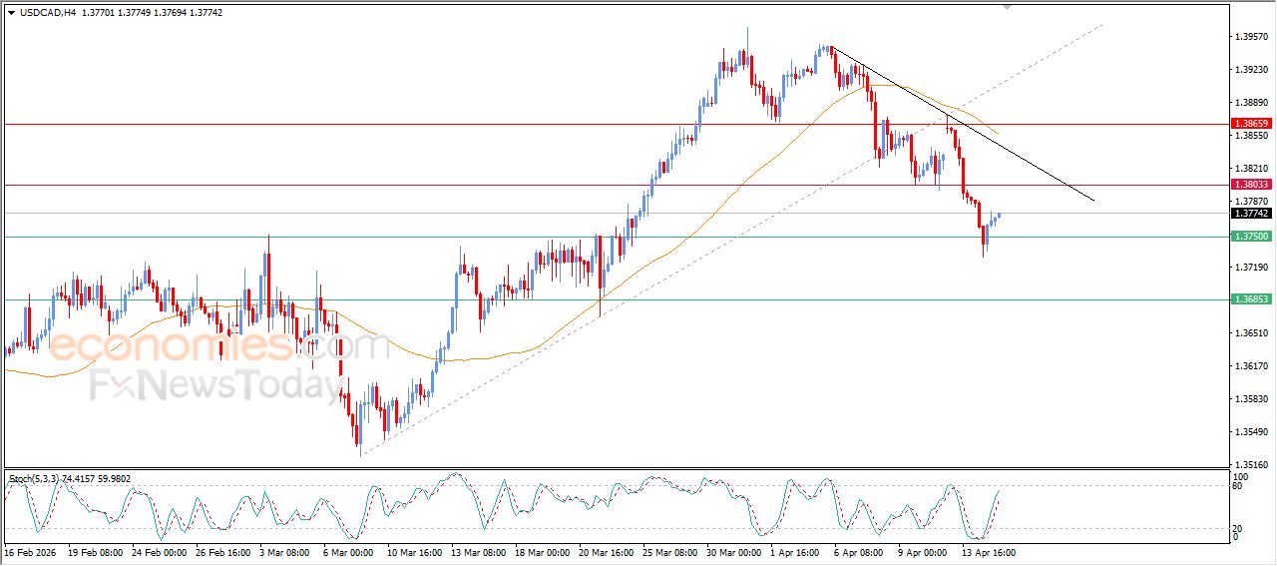The height and width of the screenshot is (566, 1277).
Task: Click the 16 Feb 2026 date label
Action: coord(31,552)
